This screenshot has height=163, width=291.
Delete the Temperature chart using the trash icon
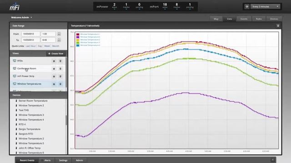pos(278,26)
